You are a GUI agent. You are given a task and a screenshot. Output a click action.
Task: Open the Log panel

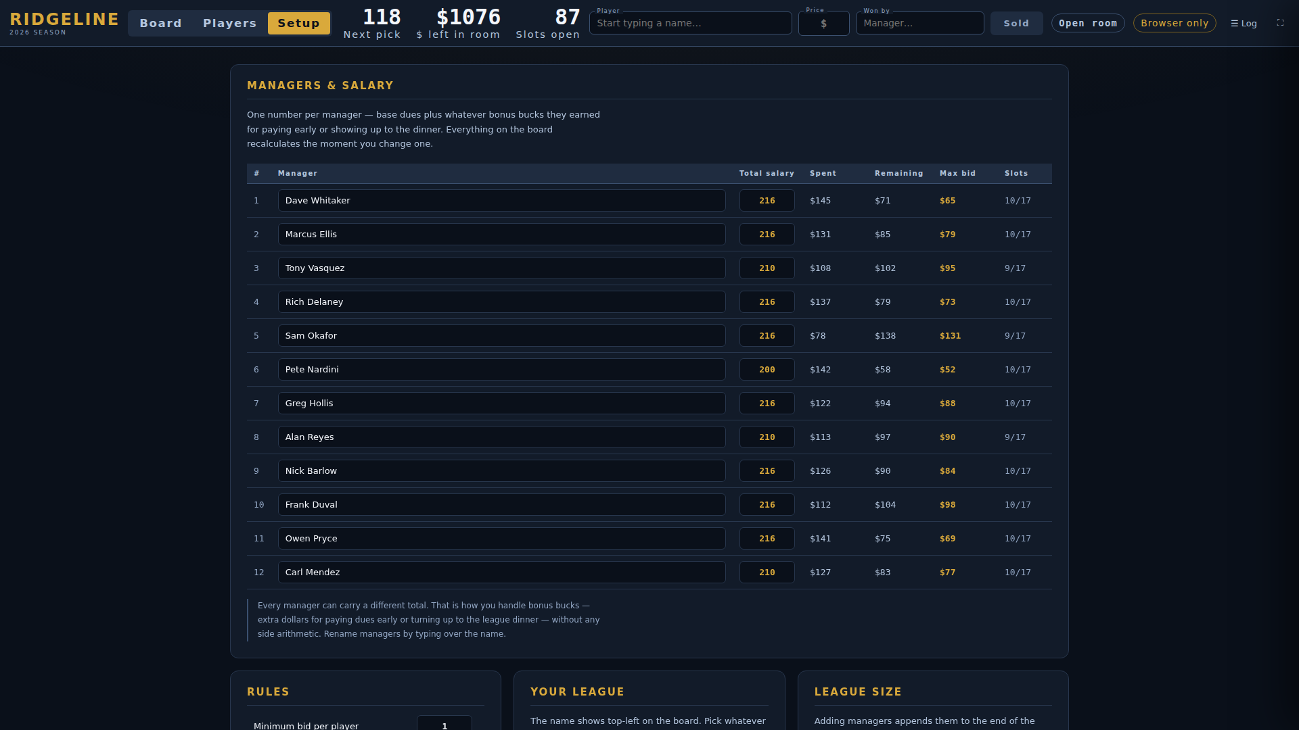tap(1244, 23)
